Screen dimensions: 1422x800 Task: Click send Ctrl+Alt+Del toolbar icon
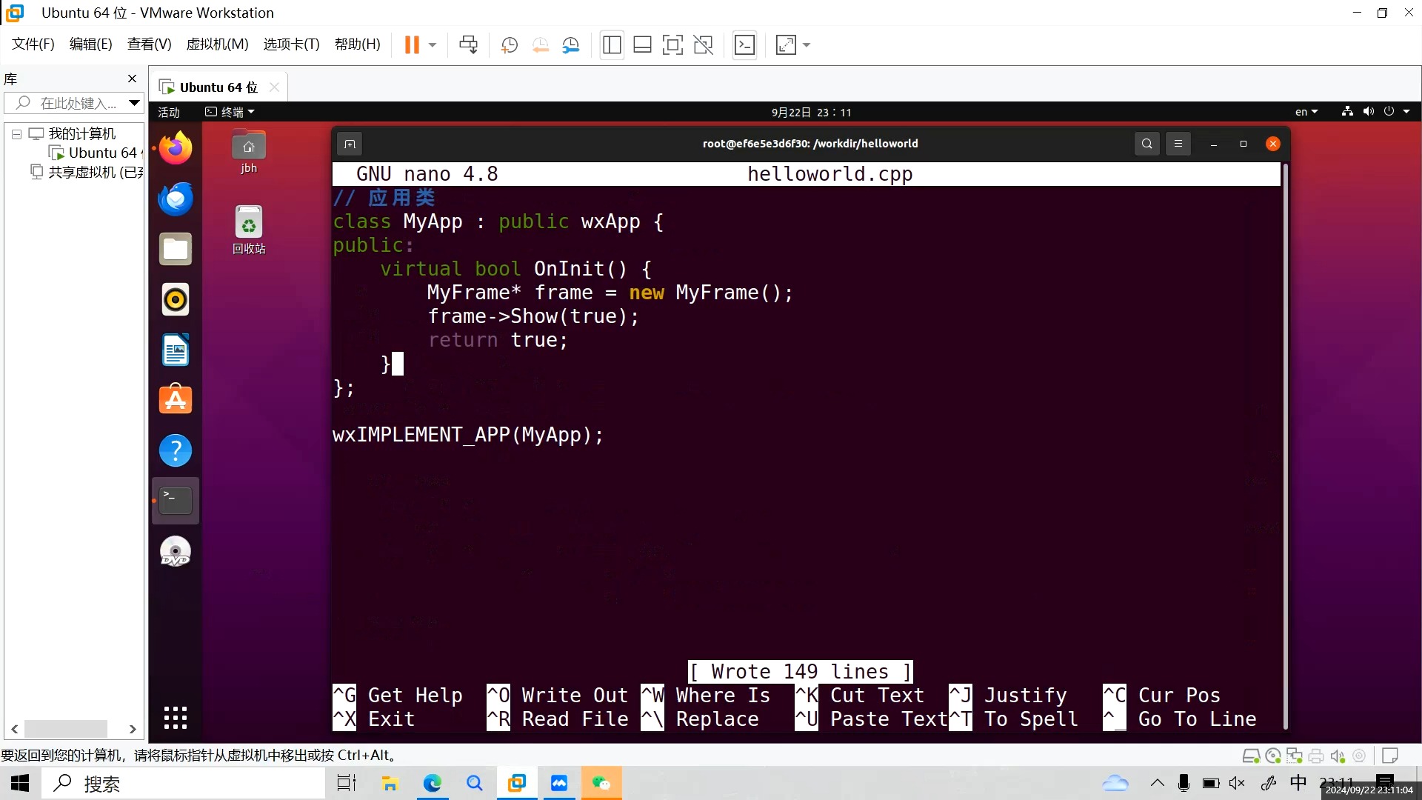coord(468,45)
